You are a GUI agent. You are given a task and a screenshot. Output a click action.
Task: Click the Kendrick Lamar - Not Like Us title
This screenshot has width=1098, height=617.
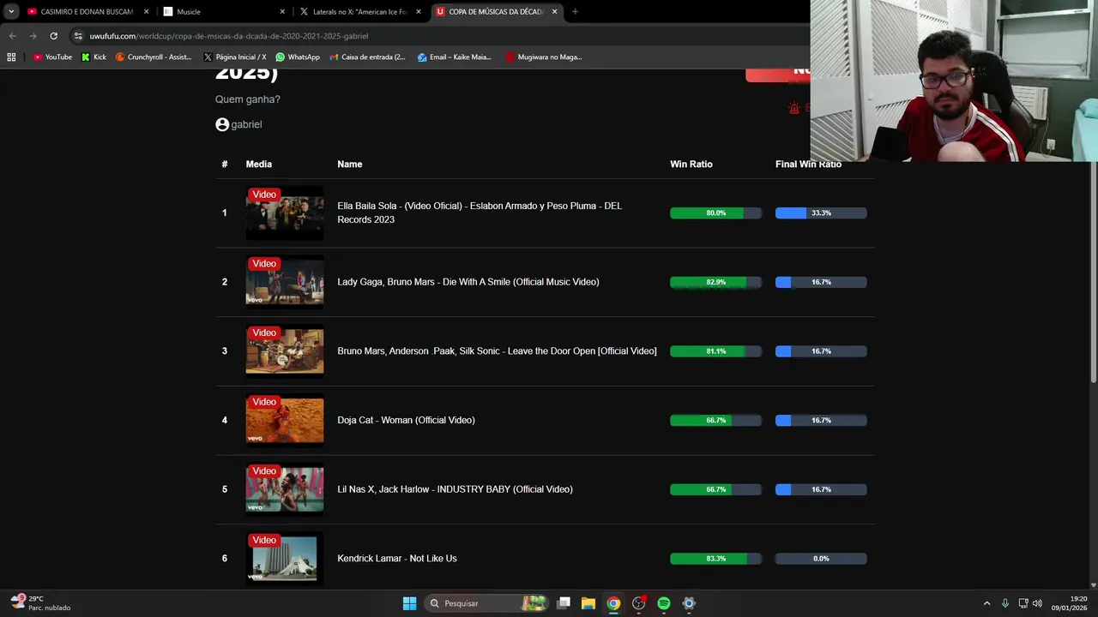point(397,559)
